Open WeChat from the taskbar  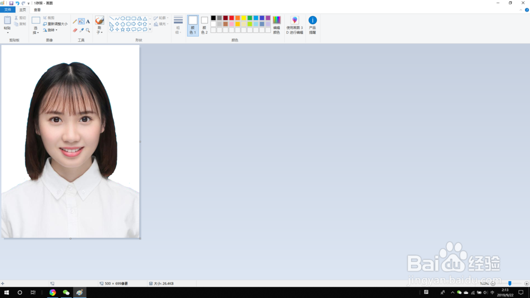(x=66, y=293)
